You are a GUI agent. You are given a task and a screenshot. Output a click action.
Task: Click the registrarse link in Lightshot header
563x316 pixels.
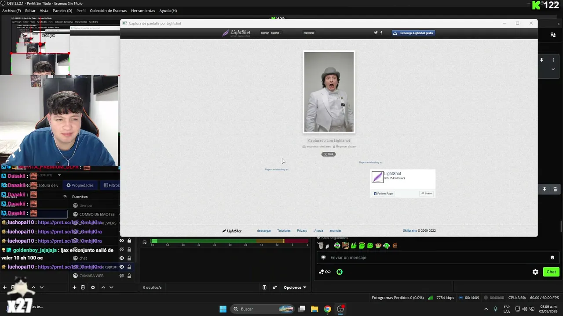[309, 33]
